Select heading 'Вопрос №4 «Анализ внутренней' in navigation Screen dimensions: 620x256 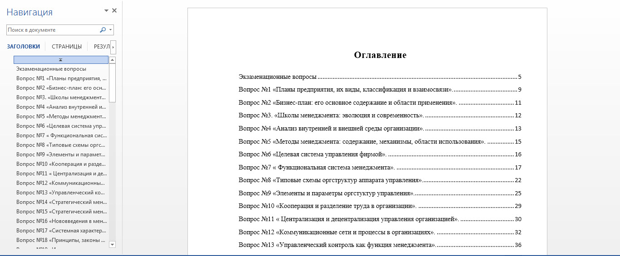point(61,107)
